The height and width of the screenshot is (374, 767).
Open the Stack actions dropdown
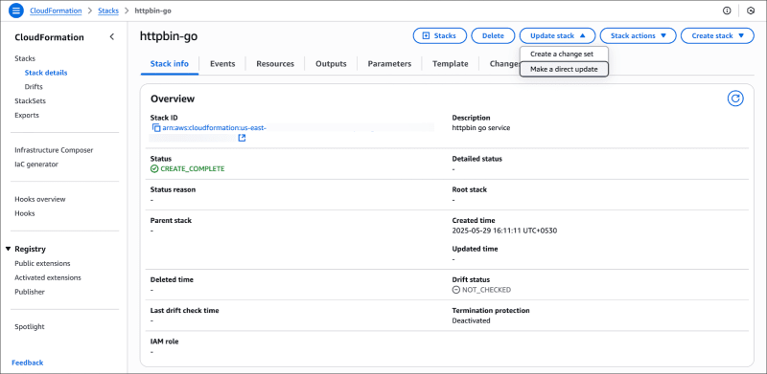(x=638, y=35)
